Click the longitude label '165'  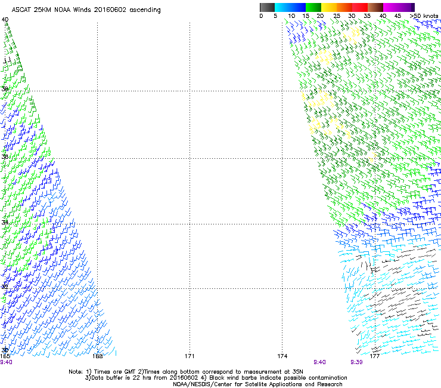tap(5, 356)
